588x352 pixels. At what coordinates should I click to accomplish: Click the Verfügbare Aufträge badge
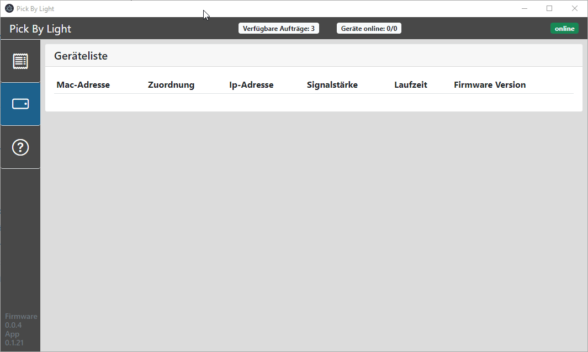[x=279, y=29]
